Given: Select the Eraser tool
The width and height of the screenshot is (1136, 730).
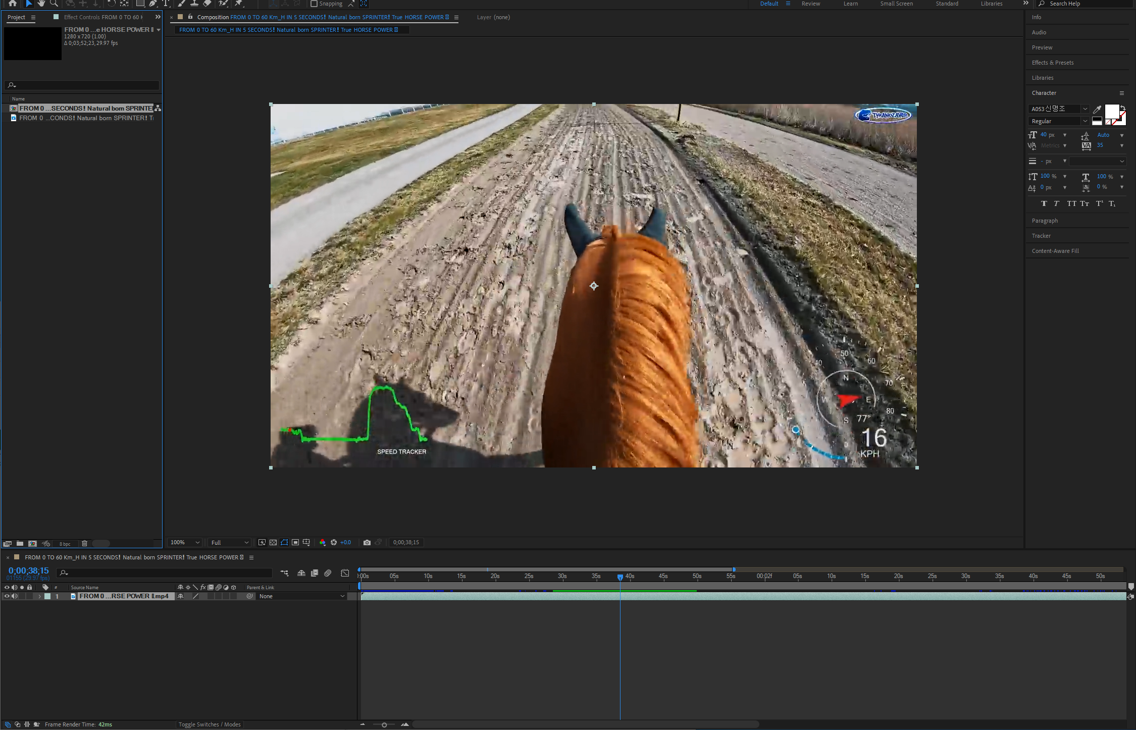Looking at the screenshot, I should point(207,4).
